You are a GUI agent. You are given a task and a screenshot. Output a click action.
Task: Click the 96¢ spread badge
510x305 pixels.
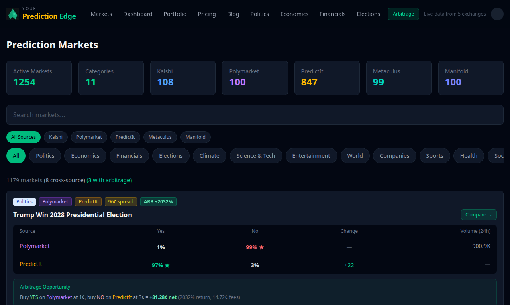[x=120, y=201]
